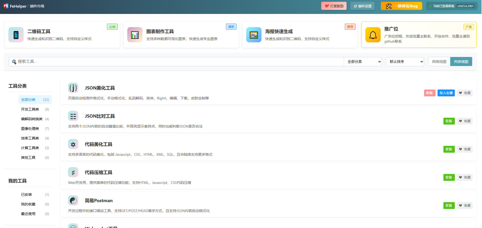
Task: Open the 二维码工具 phone icon
Action: [16, 35]
